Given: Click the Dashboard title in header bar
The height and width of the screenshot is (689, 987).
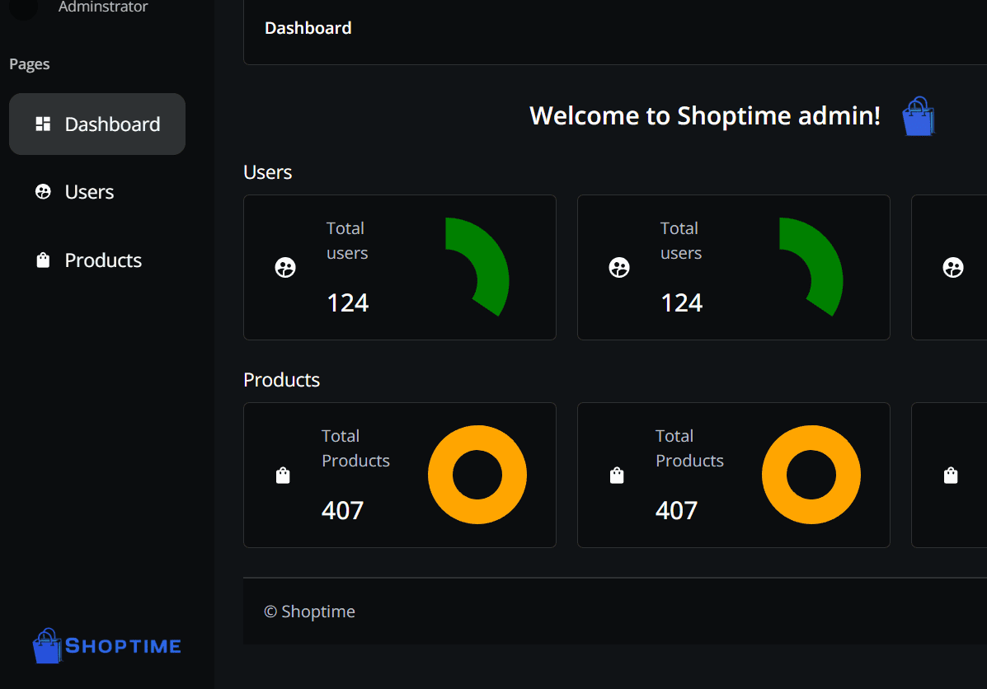Looking at the screenshot, I should (308, 28).
